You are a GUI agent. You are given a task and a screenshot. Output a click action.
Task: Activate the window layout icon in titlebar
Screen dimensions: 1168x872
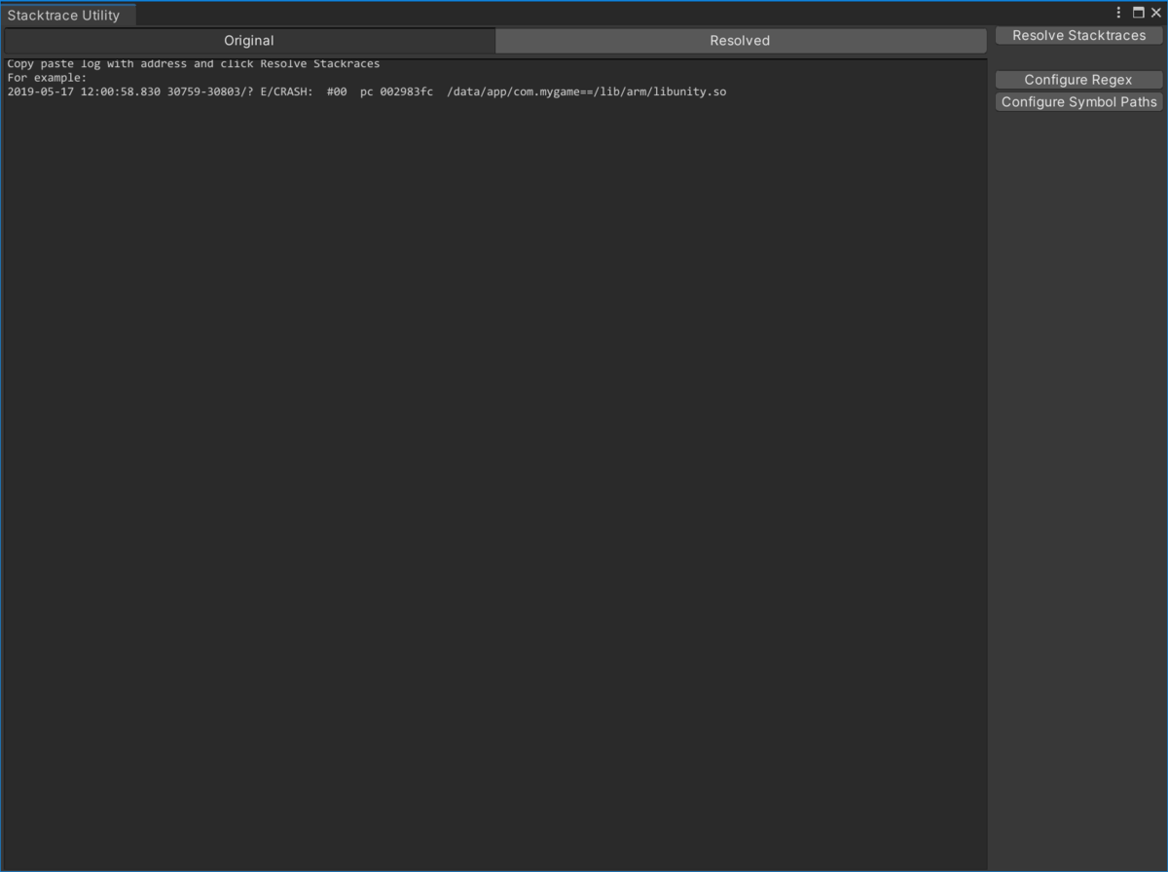pyautogui.click(x=1138, y=12)
